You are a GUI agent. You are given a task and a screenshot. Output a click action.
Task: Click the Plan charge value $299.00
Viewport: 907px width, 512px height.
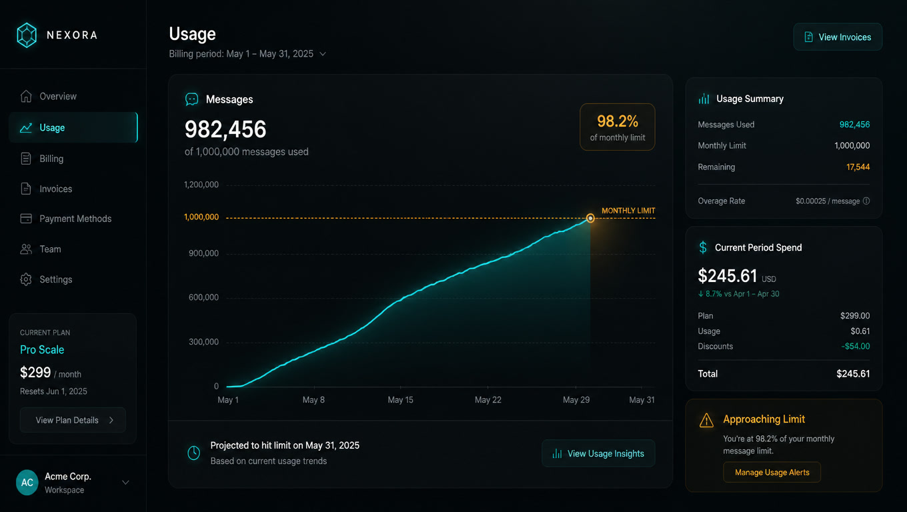(x=855, y=316)
